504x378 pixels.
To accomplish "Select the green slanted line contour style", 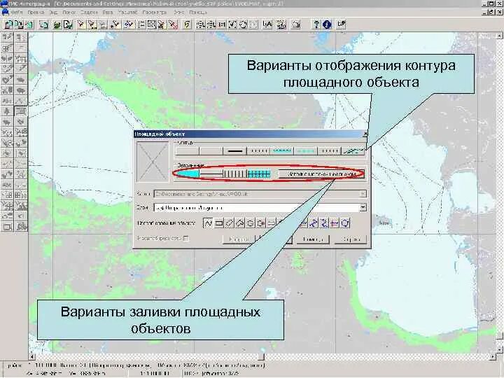I will click(x=353, y=150).
